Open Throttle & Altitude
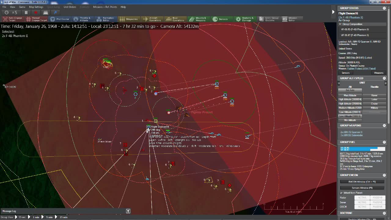The image size is (391, 220). pos(82,19)
